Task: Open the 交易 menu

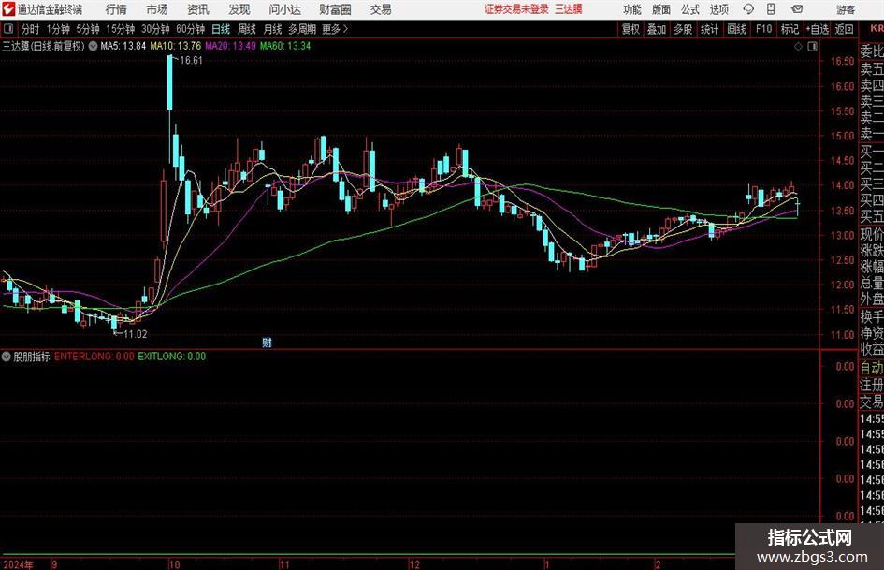Action: 381,9
